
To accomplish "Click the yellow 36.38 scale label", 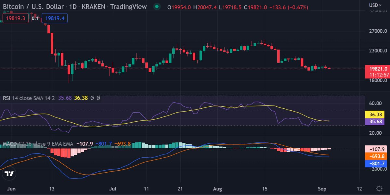I will 375,115.
